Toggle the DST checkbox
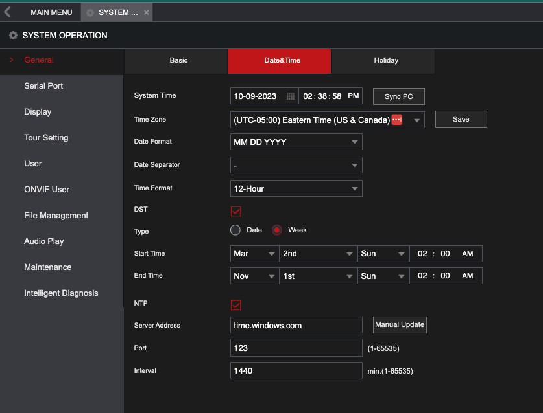Viewport: 543px width, 413px height. 235,211
